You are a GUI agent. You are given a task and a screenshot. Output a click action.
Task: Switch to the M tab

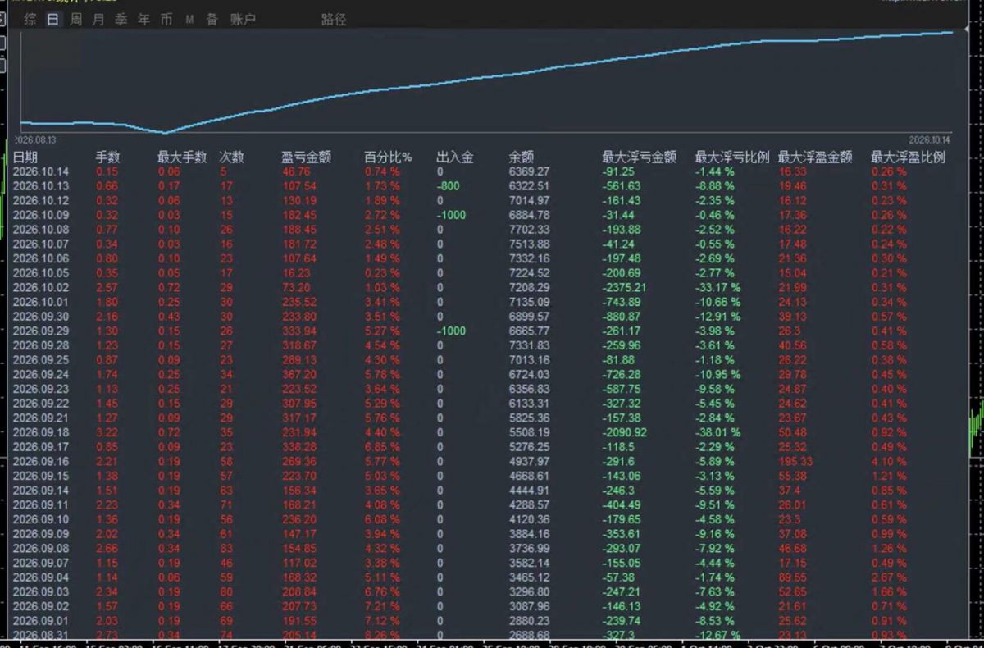(x=189, y=20)
